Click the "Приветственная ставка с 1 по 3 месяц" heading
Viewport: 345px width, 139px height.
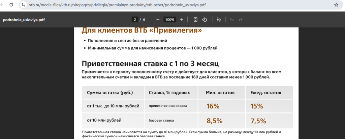150,63
